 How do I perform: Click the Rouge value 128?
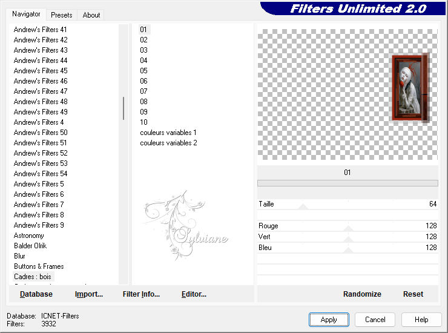point(431,225)
